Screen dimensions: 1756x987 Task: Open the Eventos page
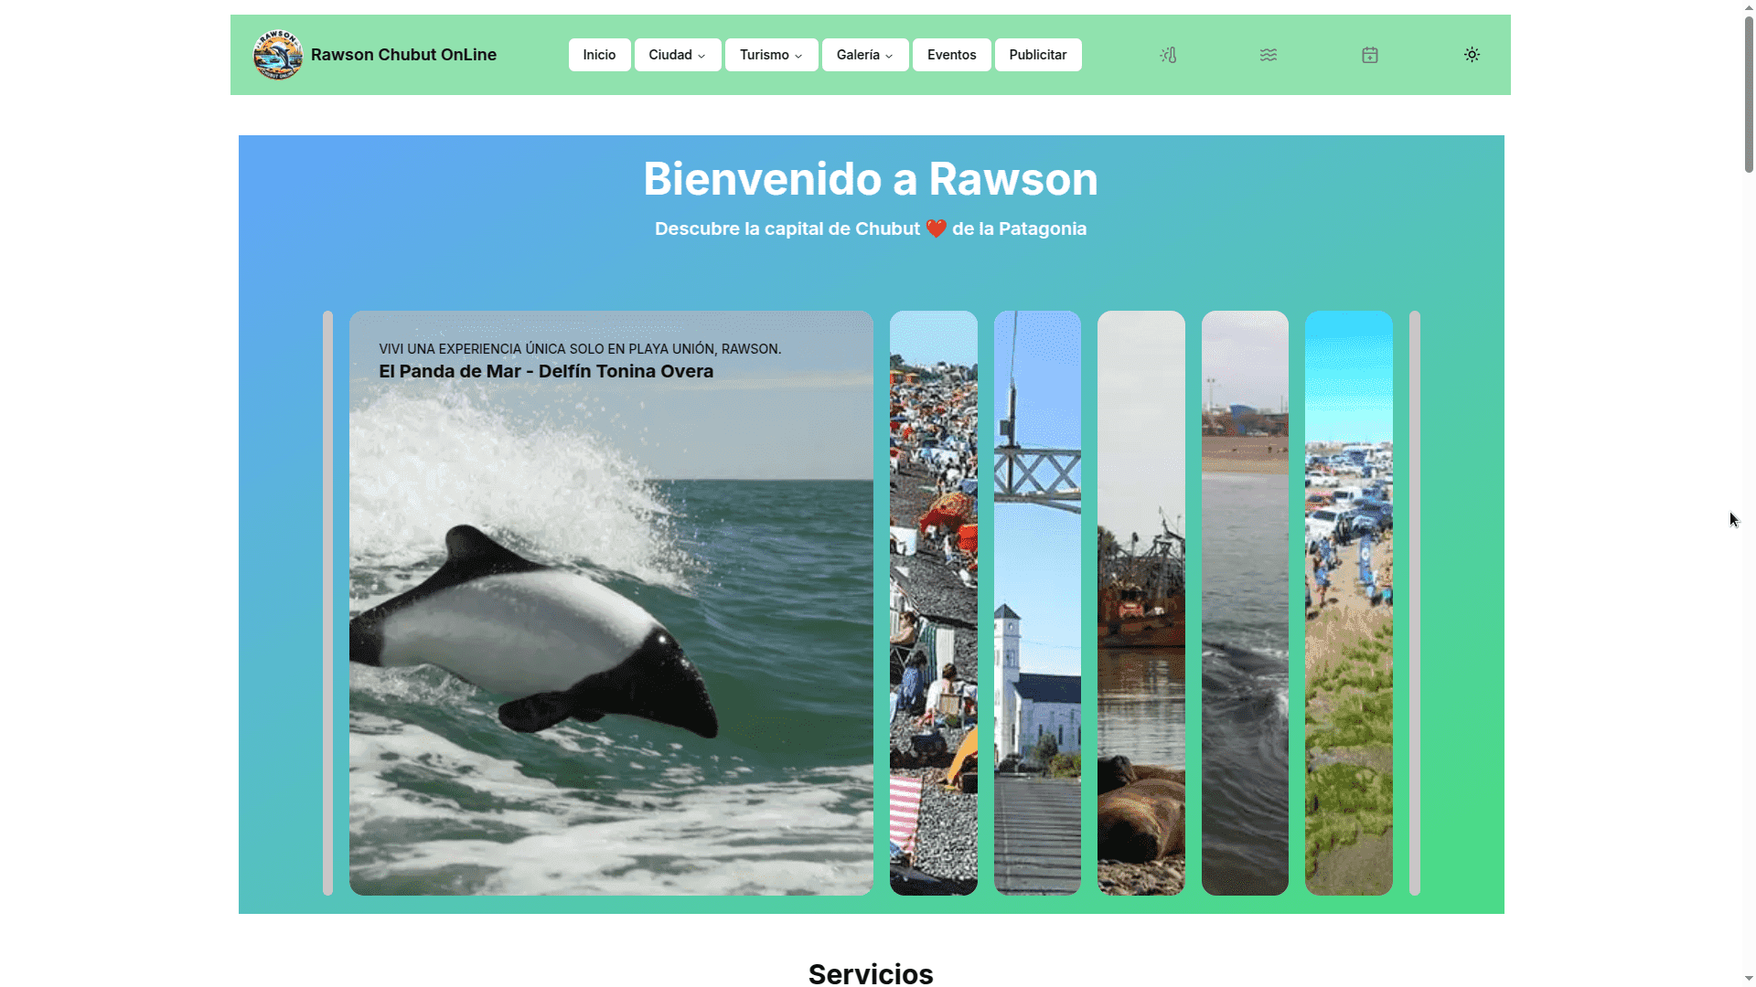click(952, 55)
